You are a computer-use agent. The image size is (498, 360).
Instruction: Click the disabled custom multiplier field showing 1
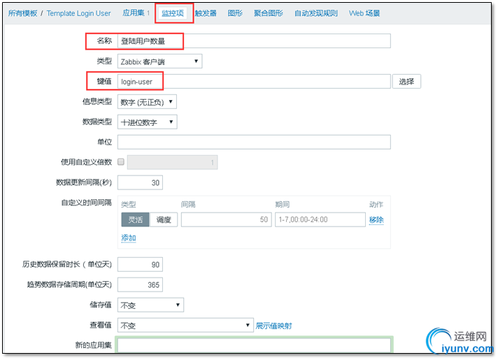click(173, 163)
